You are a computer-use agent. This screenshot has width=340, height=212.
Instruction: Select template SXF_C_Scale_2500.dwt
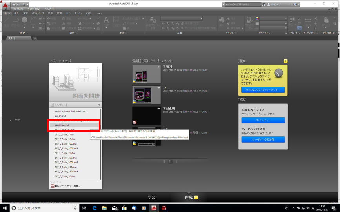pyautogui.click(x=66, y=172)
